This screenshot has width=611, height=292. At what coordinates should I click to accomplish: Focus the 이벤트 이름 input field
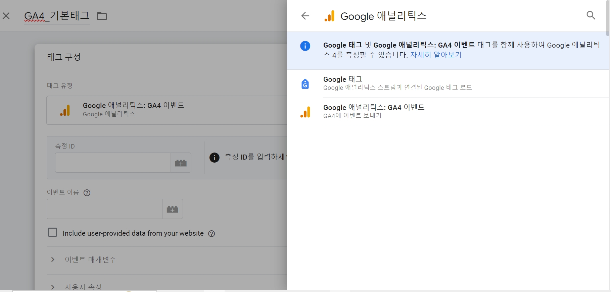point(104,209)
